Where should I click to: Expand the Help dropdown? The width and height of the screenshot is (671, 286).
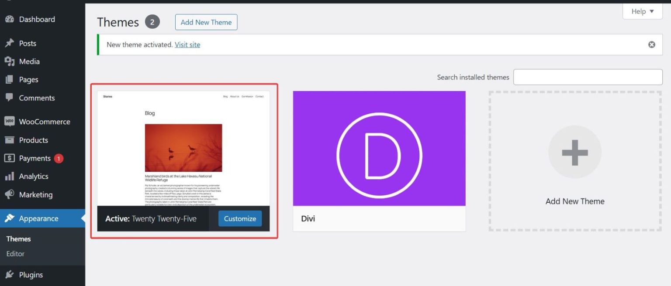tap(642, 11)
